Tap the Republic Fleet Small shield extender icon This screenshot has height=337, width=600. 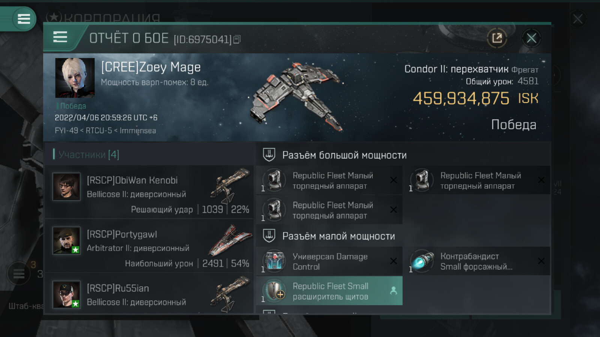pos(274,291)
